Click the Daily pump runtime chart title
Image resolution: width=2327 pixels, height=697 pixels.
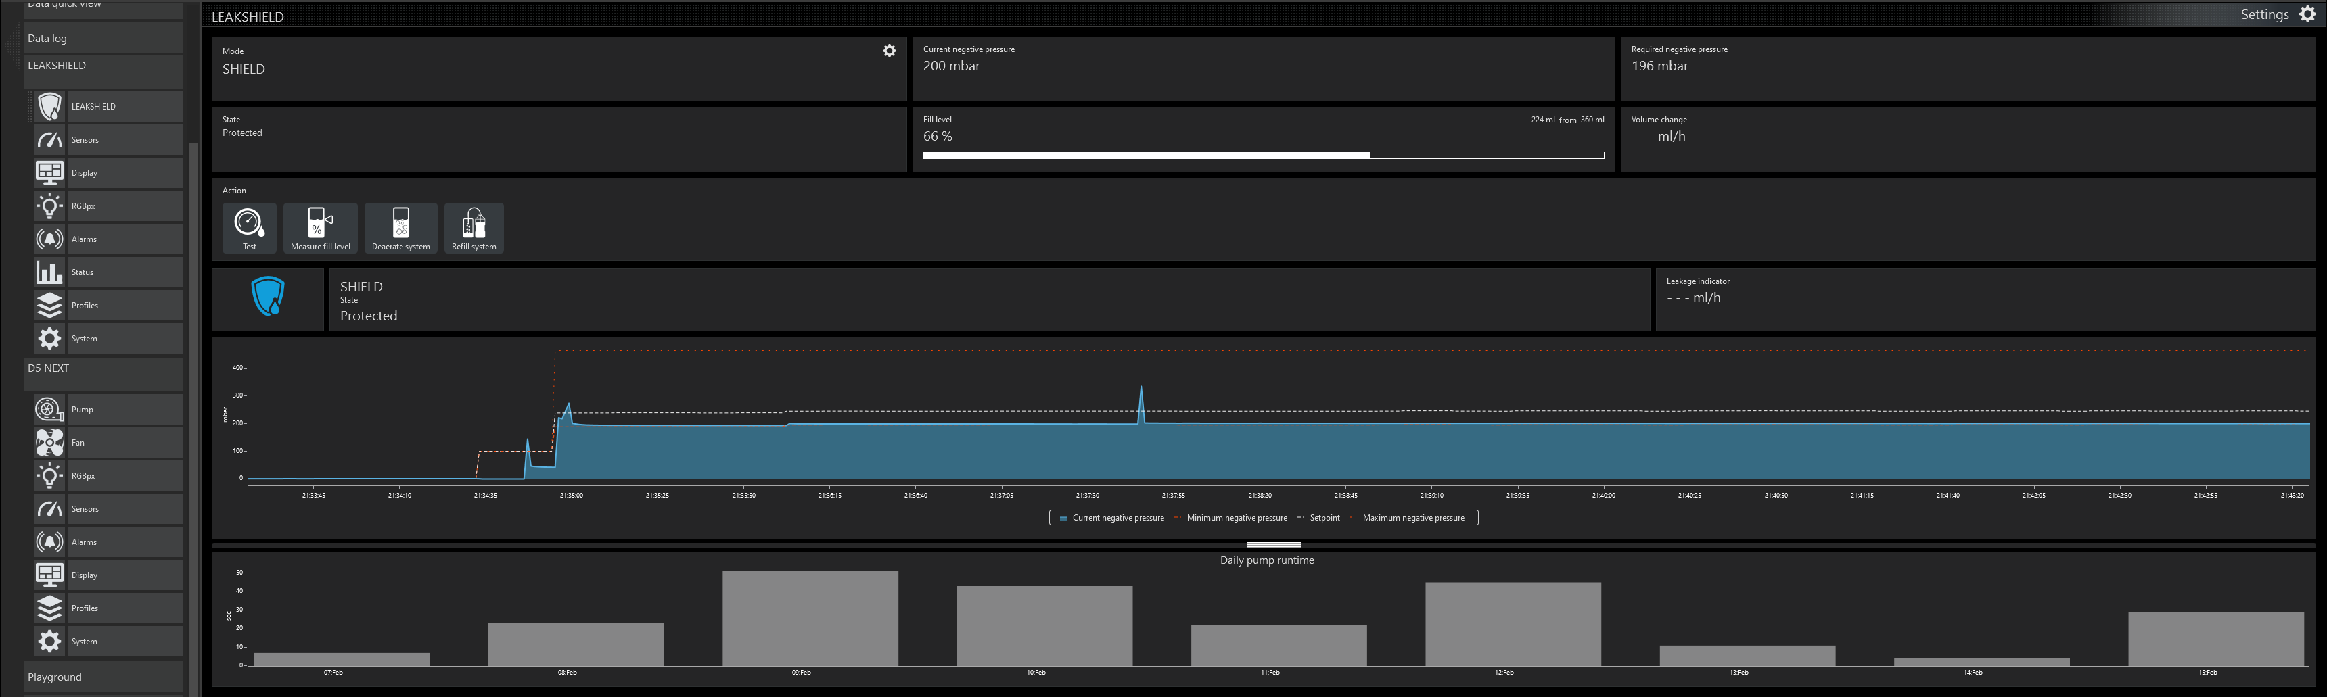[x=1266, y=560]
